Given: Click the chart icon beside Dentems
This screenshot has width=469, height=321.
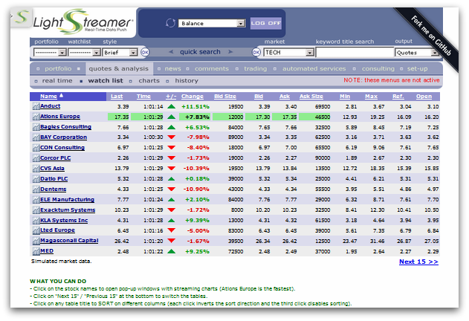Looking at the screenshot, I should (36, 189).
